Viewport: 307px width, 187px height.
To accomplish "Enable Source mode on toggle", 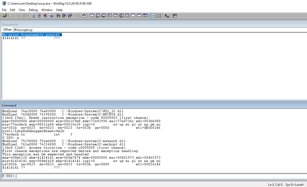I will [x=153, y=16].
